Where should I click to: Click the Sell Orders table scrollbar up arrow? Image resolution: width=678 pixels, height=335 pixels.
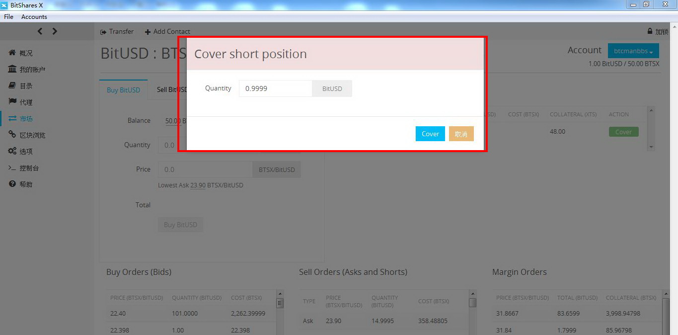(x=472, y=294)
